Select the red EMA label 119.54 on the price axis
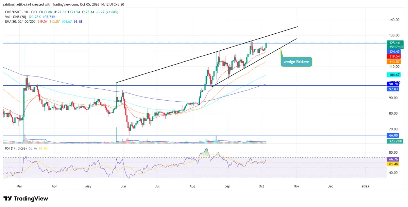The image size is (408, 207). click(394, 56)
